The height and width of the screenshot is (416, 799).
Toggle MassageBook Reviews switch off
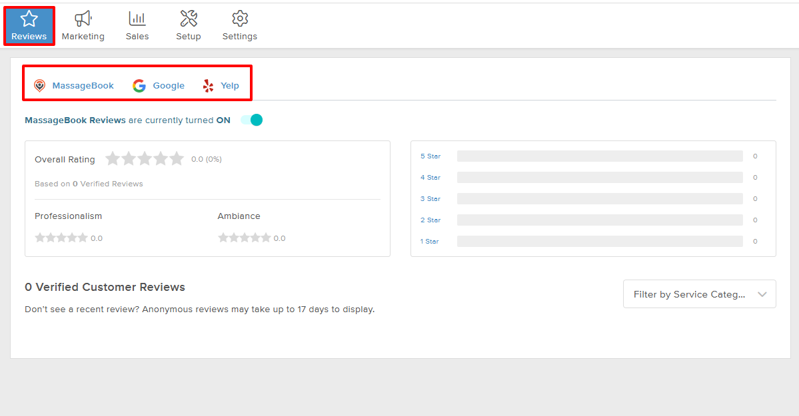(252, 120)
